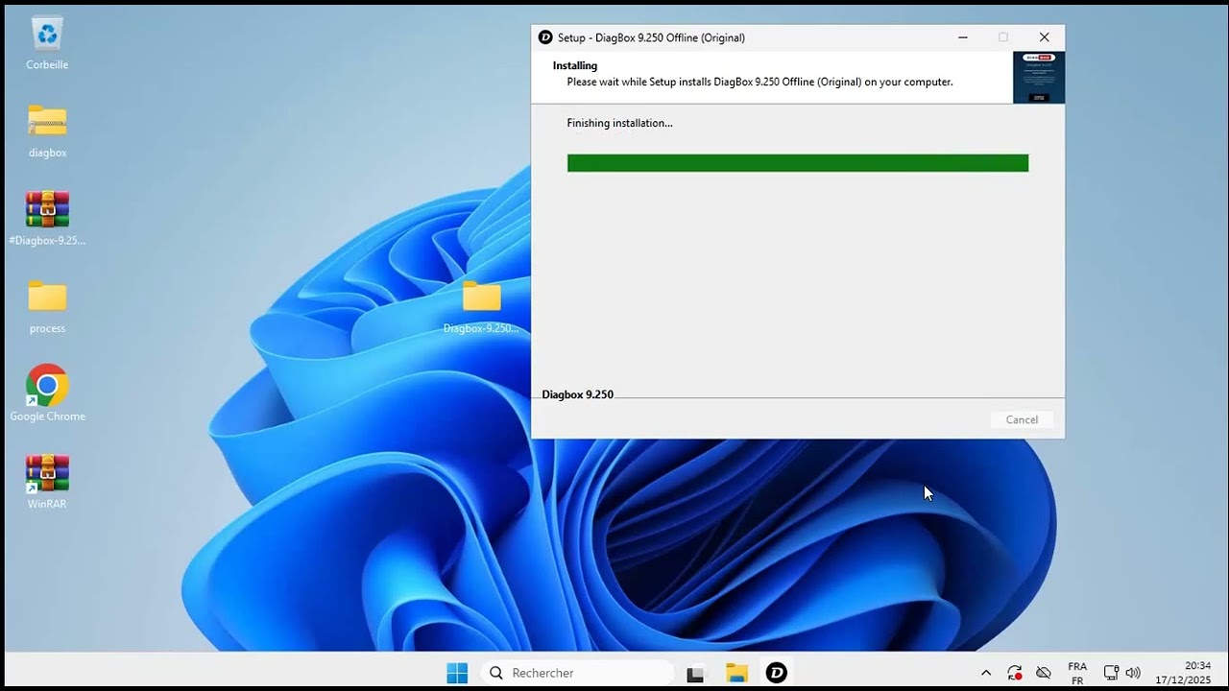Select the WinRAR desktop shortcut

click(47, 482)
